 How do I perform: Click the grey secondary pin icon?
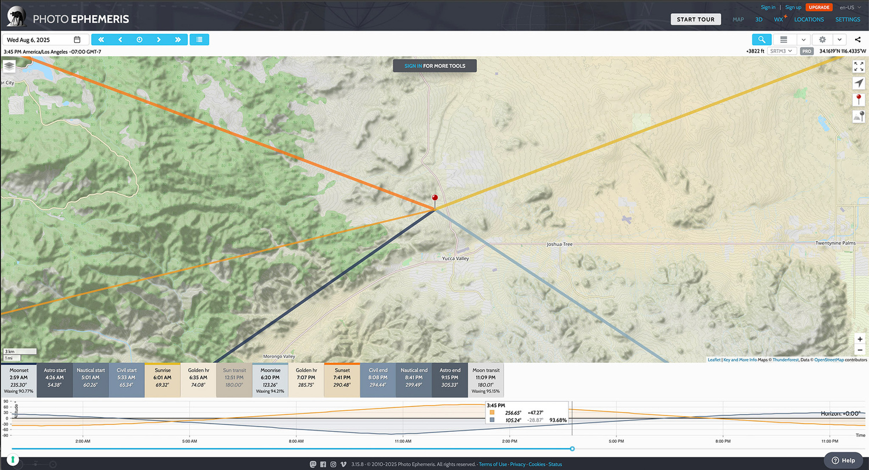point(859,116)
